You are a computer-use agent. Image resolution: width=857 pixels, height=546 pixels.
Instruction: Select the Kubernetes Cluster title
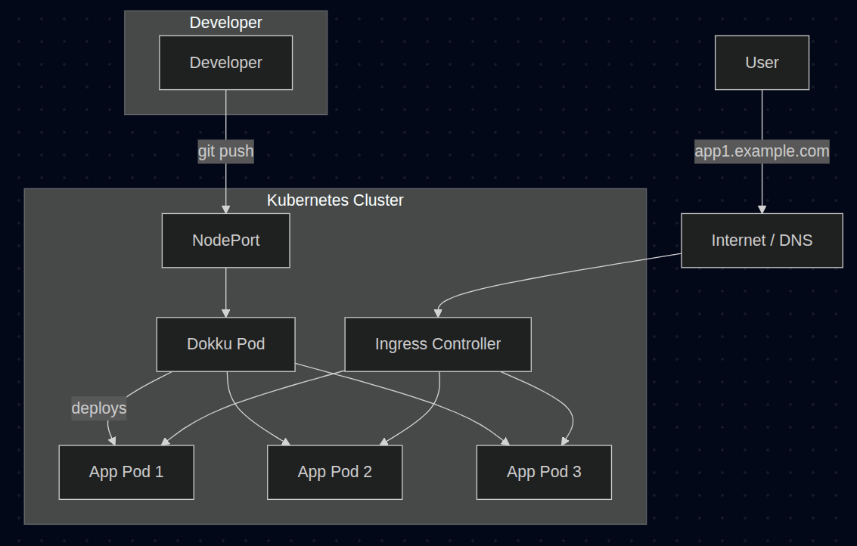335,200
